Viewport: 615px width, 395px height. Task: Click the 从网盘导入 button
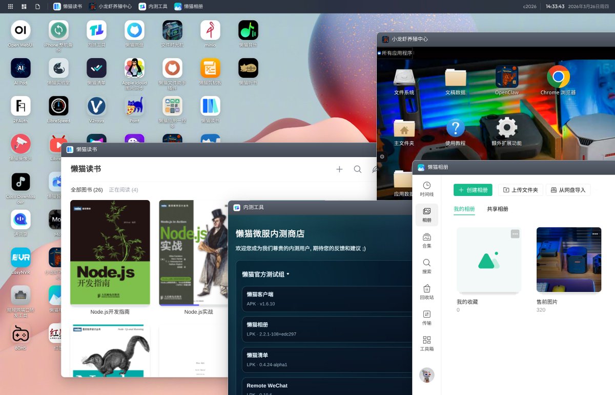click(x=568, y=190)
